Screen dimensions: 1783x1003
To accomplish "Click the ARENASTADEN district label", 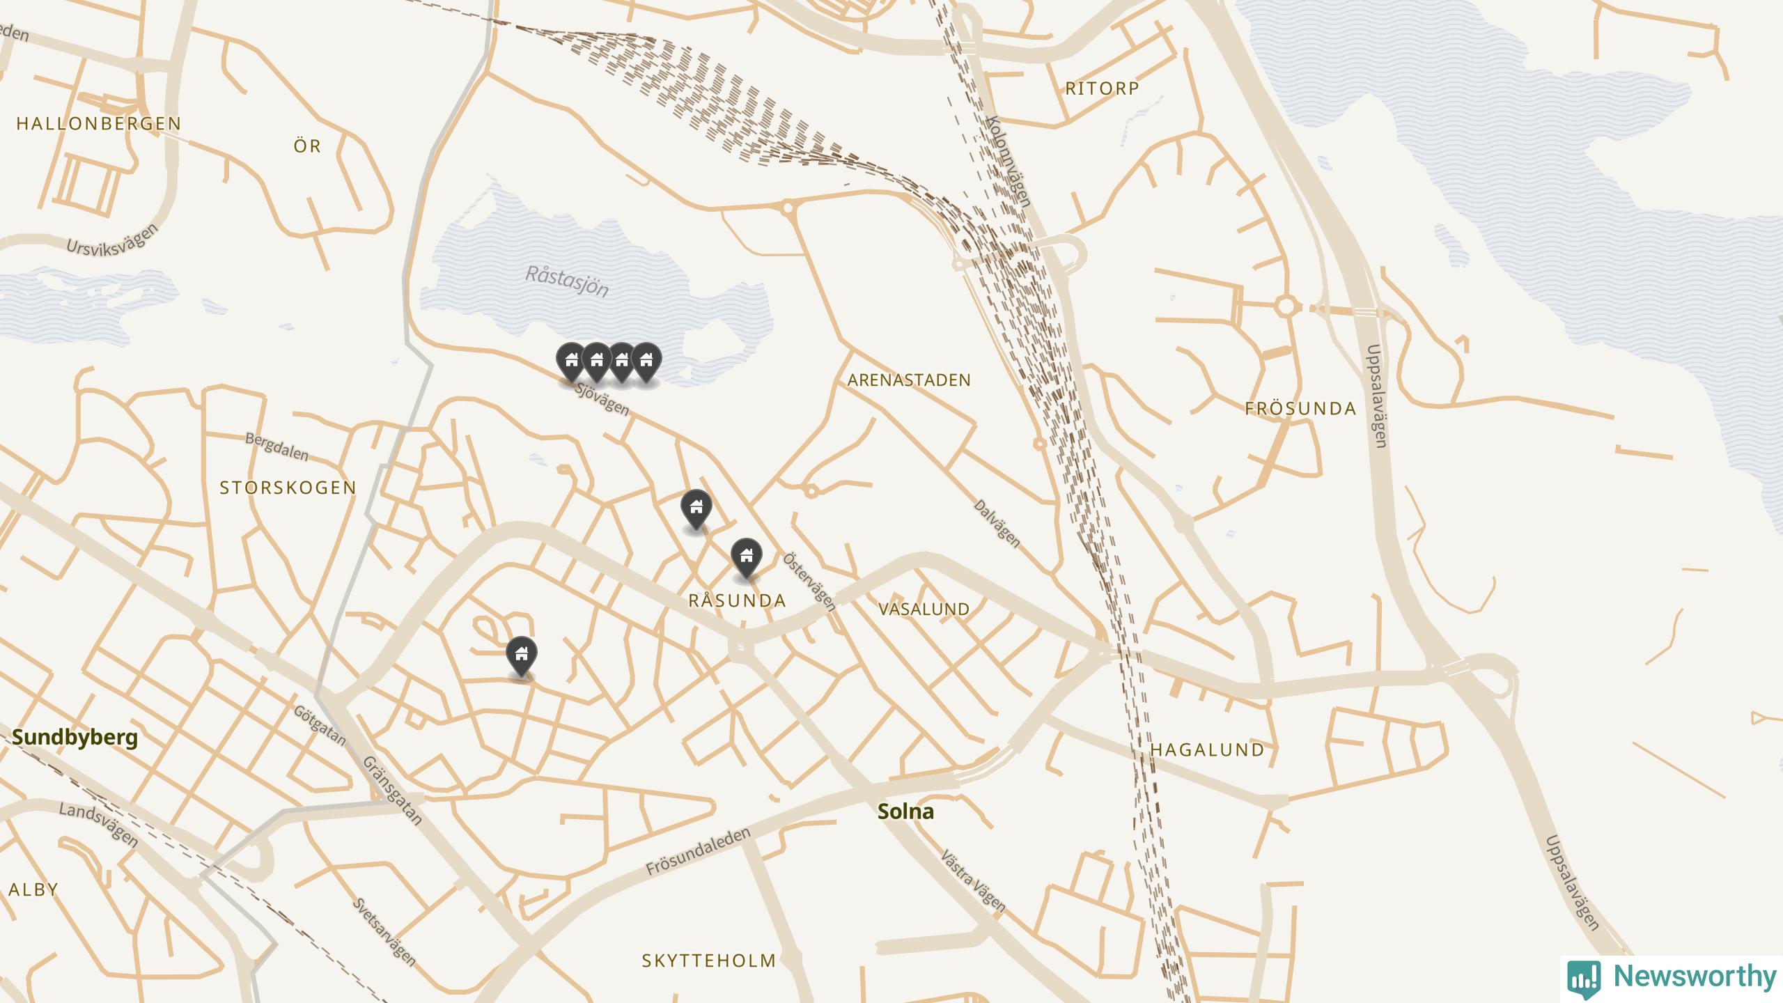I will point(909,380).
